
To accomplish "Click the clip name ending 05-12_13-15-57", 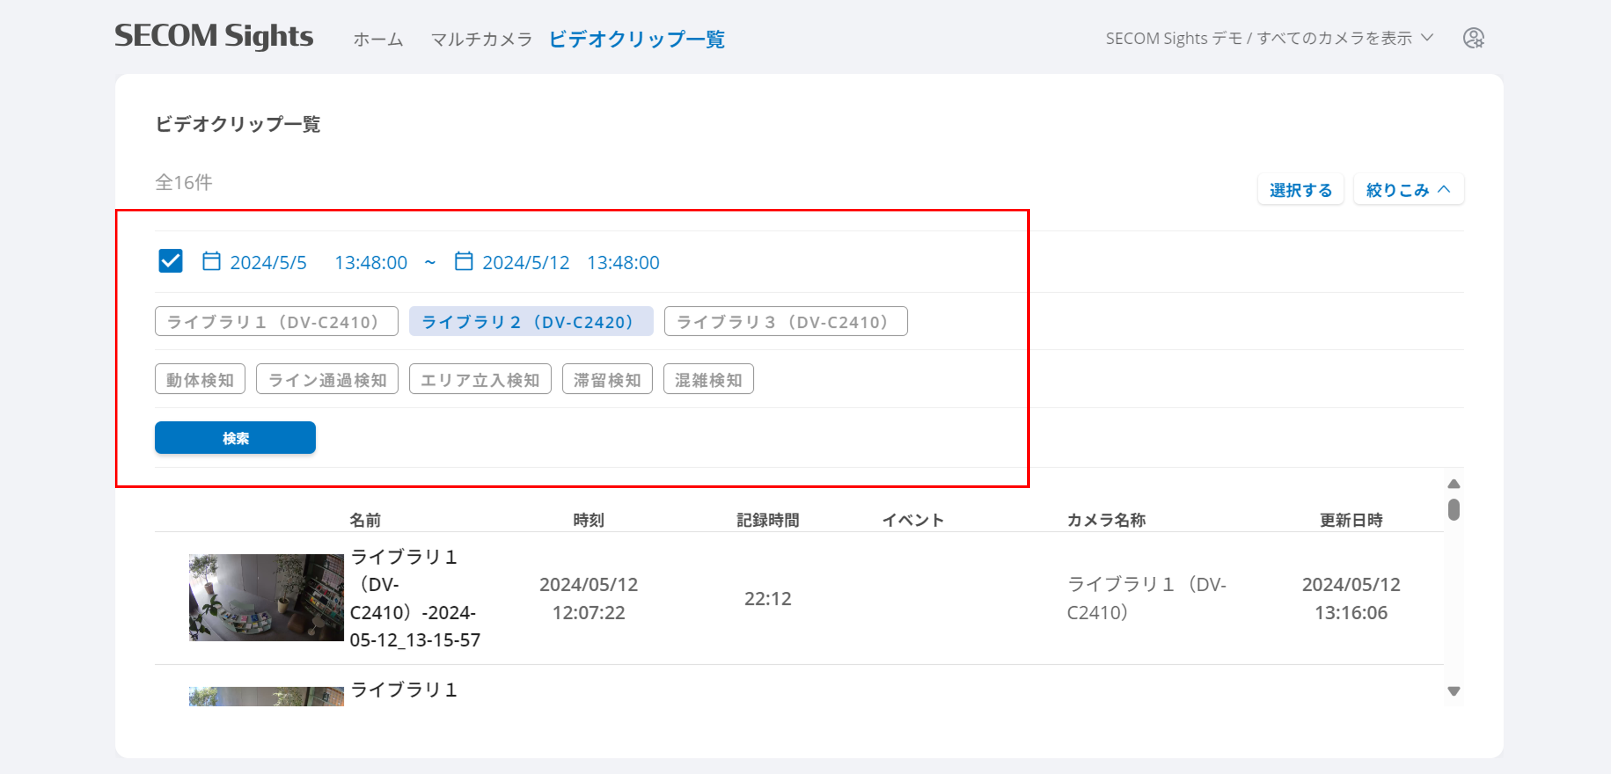I will [415, 598].
